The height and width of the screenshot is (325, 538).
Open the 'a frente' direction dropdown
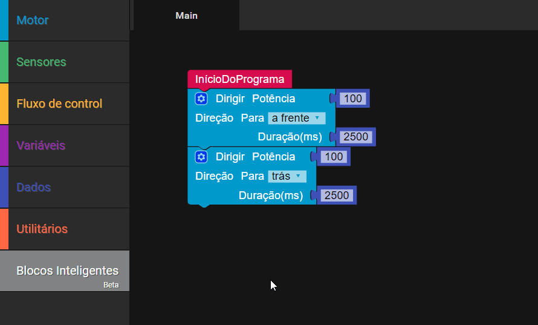tap(296, 118)
